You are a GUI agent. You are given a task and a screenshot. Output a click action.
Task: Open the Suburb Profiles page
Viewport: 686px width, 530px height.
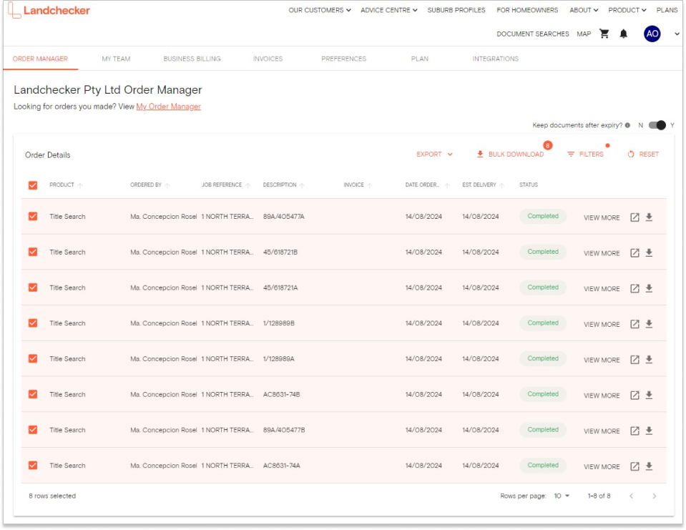pyautogui.click(x=456, y=10)
